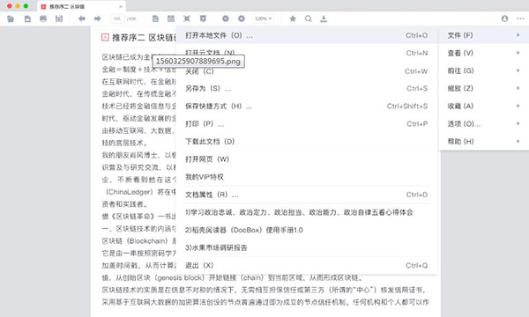This screenshot has height=317, width=529.
Task: Go to the next page with the right arrow
Action: [98, 18]
